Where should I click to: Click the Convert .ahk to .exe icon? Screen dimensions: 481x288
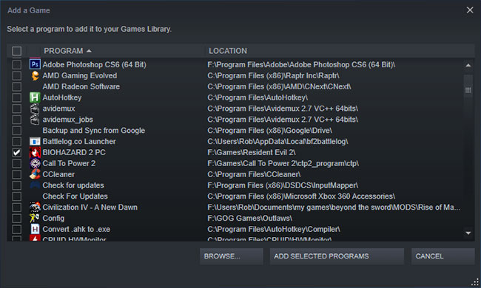tap(35, 229)
